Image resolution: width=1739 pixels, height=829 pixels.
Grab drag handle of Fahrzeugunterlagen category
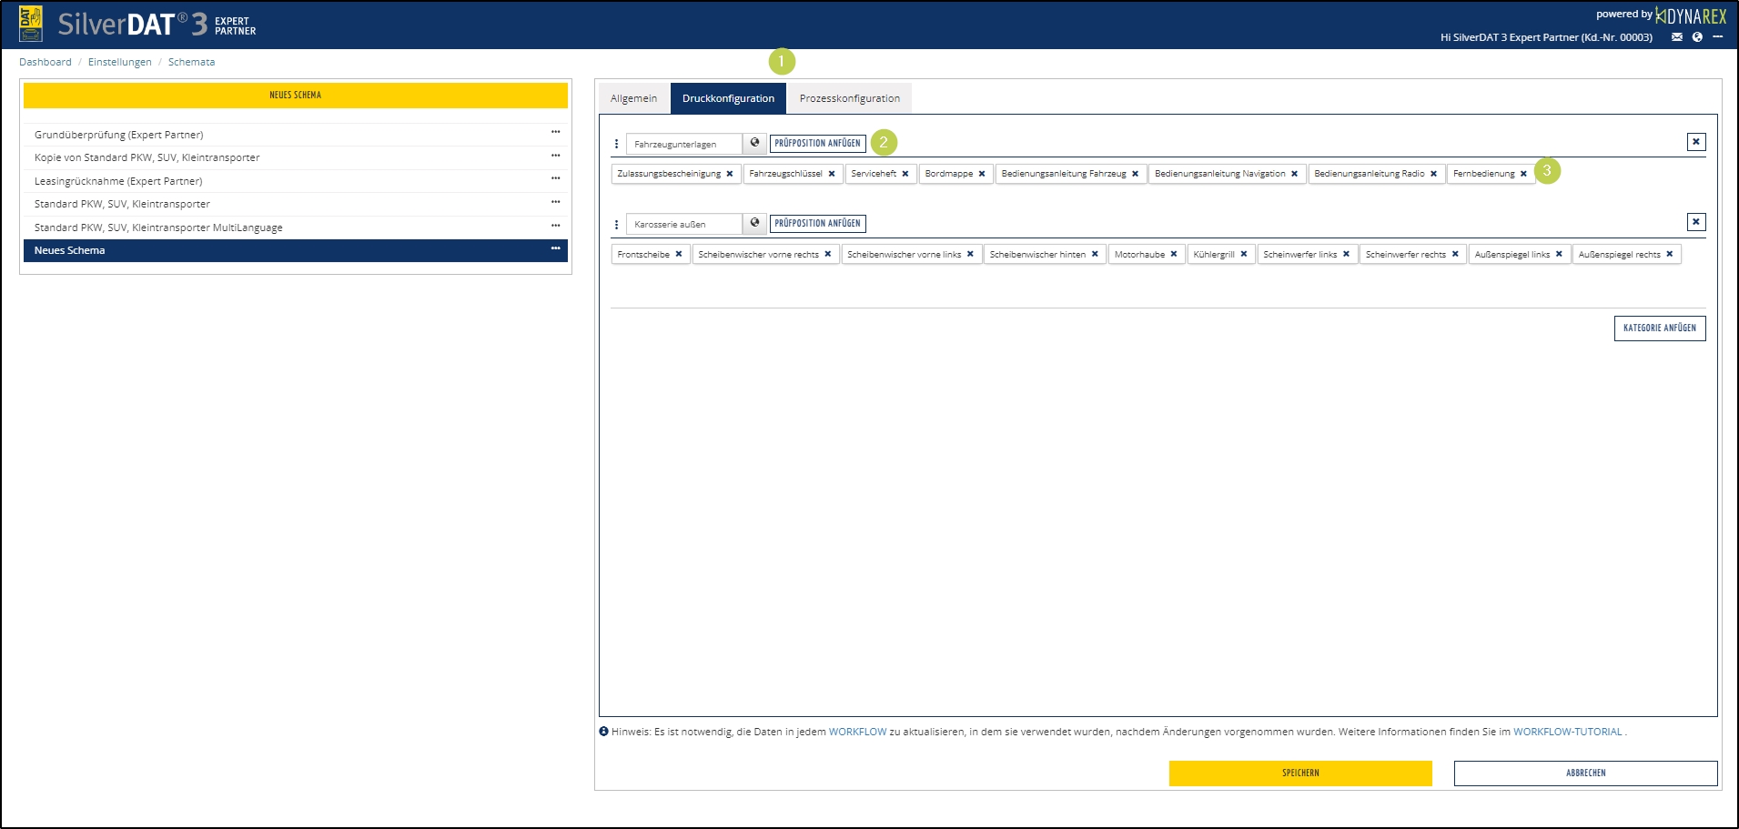point(617,144)
